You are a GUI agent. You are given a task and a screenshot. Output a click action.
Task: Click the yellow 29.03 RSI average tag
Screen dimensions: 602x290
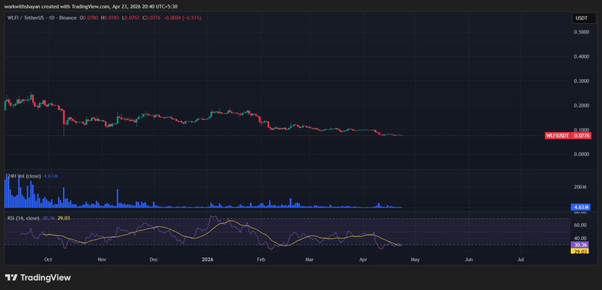click(581, 251)
